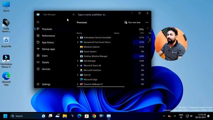The image size is (213, 120).
Task: Click the 9.7% CPU value for Apowersoft
Action: [x=141, y=42]
